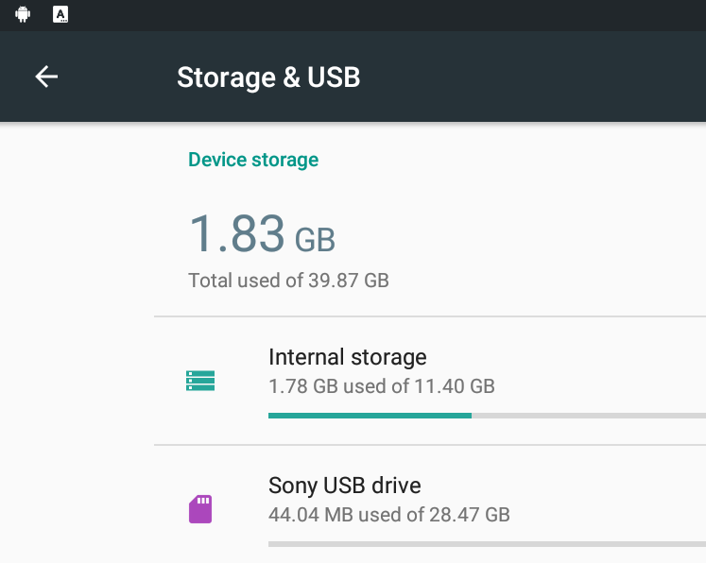Open the Sony USB drive entry

tap(430, 504)
